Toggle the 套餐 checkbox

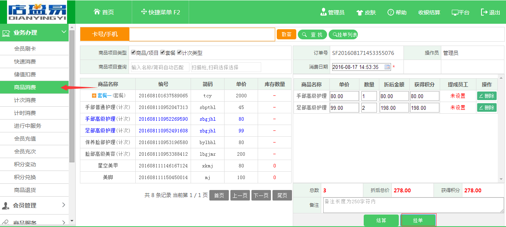163,53
